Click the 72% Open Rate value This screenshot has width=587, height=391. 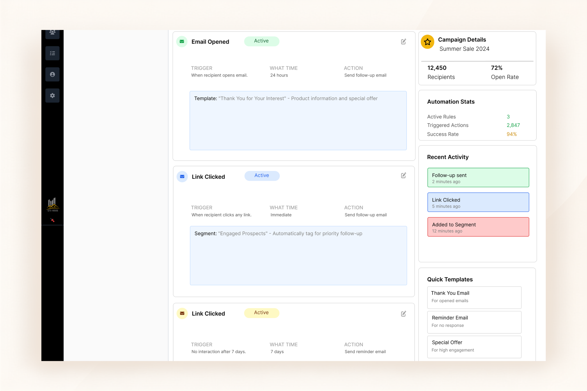click(x=497, y=68)
